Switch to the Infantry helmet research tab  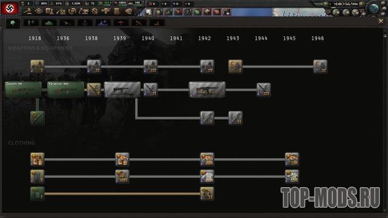(x=13, y=23)
